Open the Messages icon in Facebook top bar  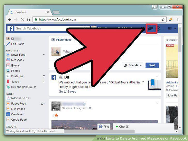[150, 28]
